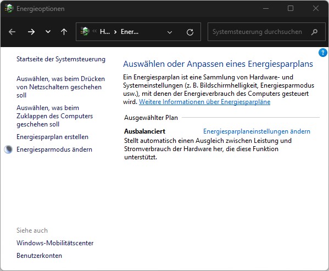Open 'Auswählen, was beim Drücken von Netzschaltern' link

coord(60,87)
